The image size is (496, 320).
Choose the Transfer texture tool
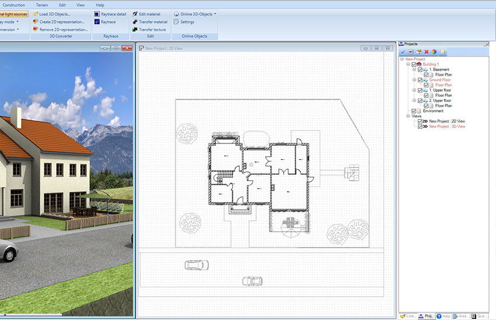tap(135, 29)
